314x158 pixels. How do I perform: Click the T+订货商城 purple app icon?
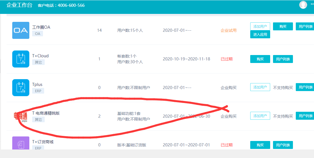(21, 143)
